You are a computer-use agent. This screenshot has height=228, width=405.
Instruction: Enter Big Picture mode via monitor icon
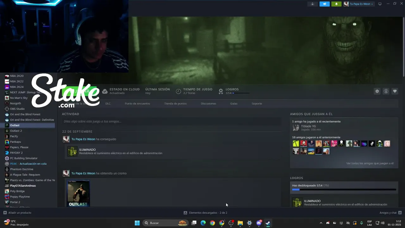click(380, 4)
